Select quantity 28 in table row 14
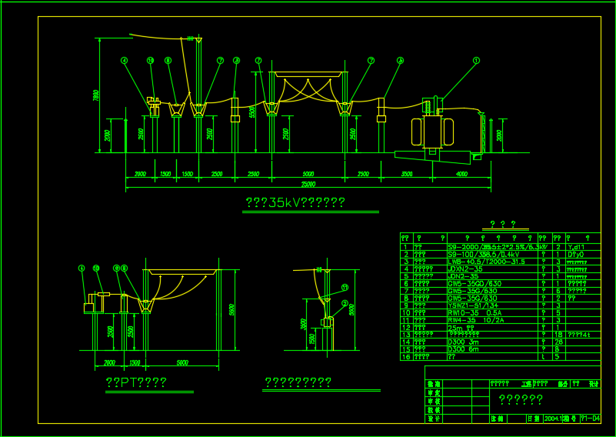The width and height of the screenshot is (616, 437). point(558,342)
